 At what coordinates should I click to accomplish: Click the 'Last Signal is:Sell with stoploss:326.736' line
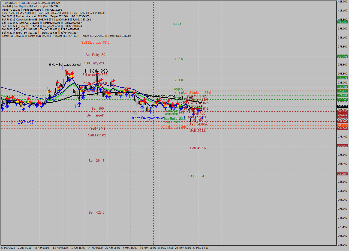[33, 7]
